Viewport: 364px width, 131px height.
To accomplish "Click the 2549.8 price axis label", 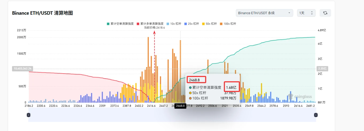I will point(249,106).
